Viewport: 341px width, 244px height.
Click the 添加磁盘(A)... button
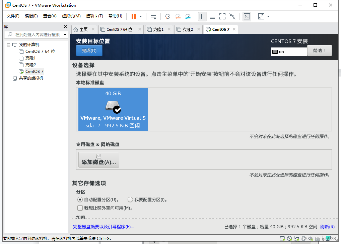pos(99,159)
